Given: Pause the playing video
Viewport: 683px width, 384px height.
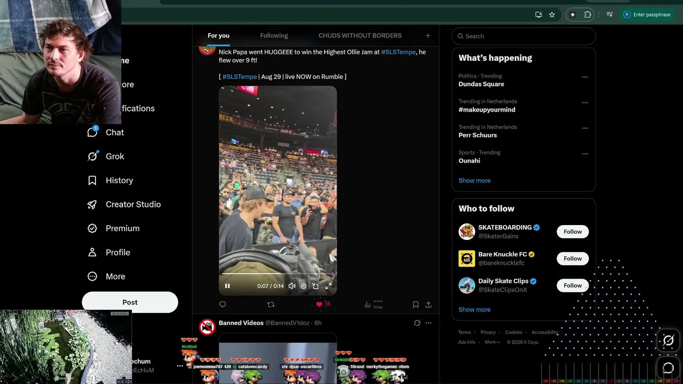Looking at the screenshot, I should pyautogui.click(x=227, y=286).
